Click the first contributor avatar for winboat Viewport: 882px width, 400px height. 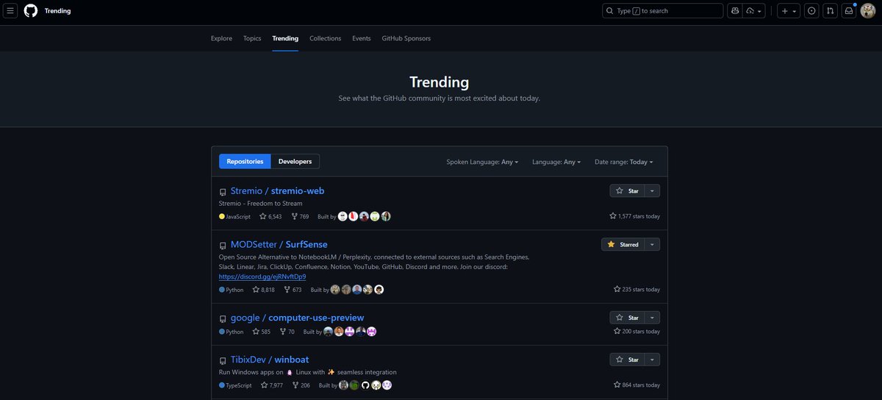(x=343, y=385)
